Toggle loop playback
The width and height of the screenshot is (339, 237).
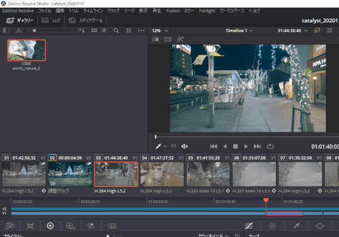click(x=270, y=146)
